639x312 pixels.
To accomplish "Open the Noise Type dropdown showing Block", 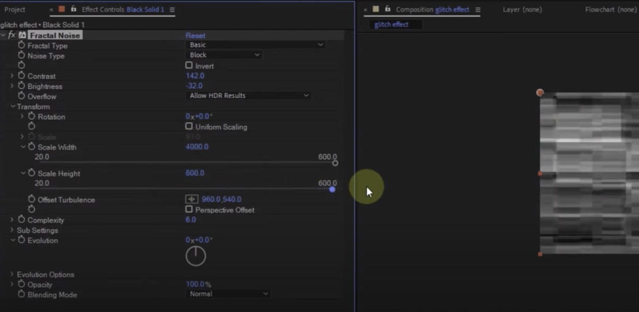I will [x=224, y=55].
